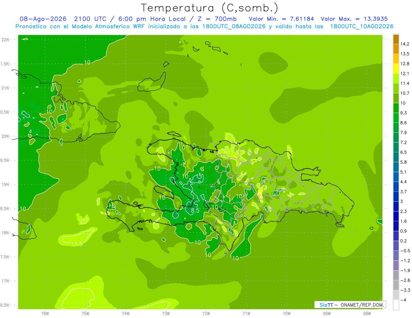Click the 20N latitude axis label

point(5,137)
